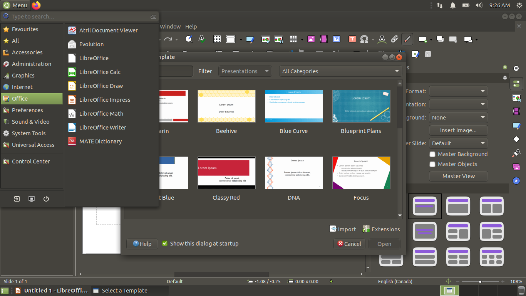The image size is (526, 296).
Task: Click the Insert Special Character omega icon
Action: pyautogui.click(x=364, y=39)
